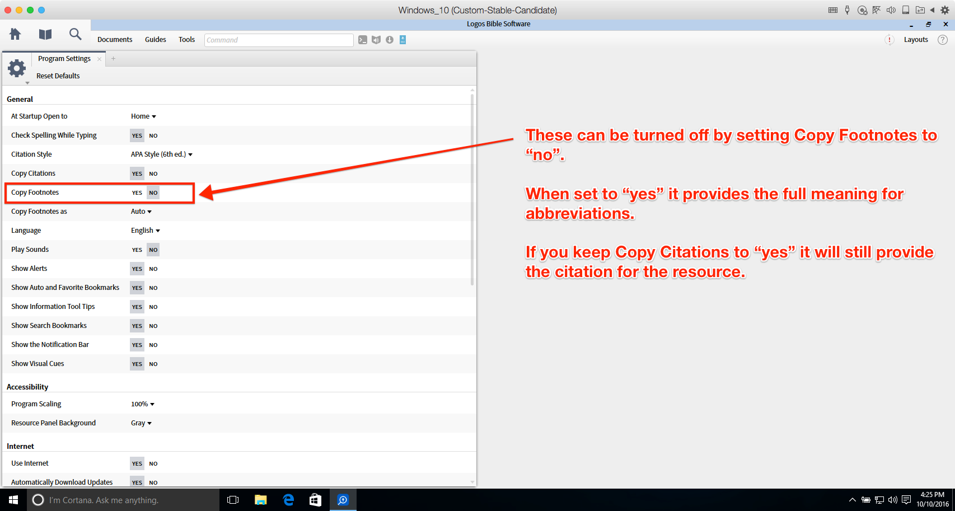Set Show the Notification Bar to No
This screenshot has height=511, width=955.
pos(153,345)
